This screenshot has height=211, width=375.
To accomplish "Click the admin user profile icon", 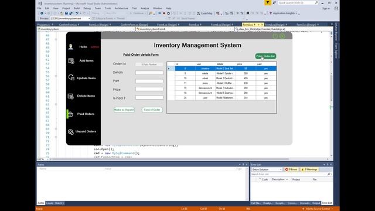I will (x=71, y=47).
